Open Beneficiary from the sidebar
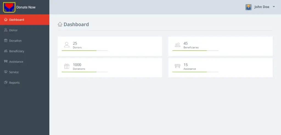This screenshot has height=135, width=281. [25, 51]
